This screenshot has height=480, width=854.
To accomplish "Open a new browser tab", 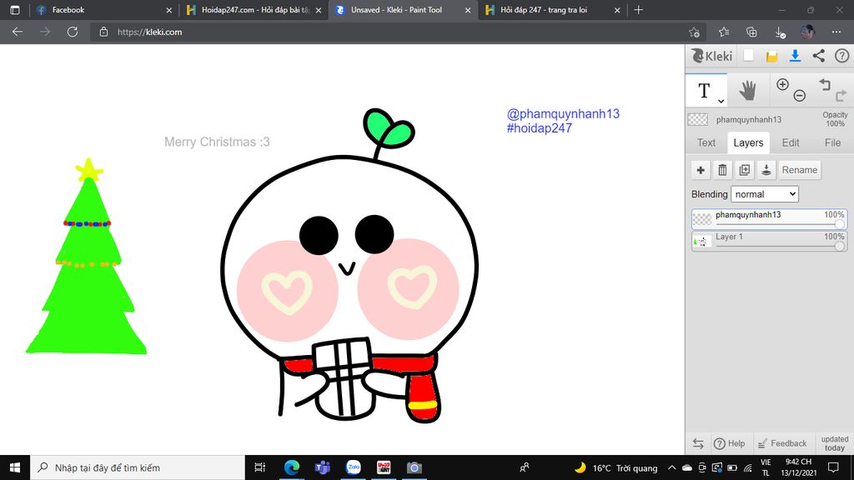I will tap(638, 10).
